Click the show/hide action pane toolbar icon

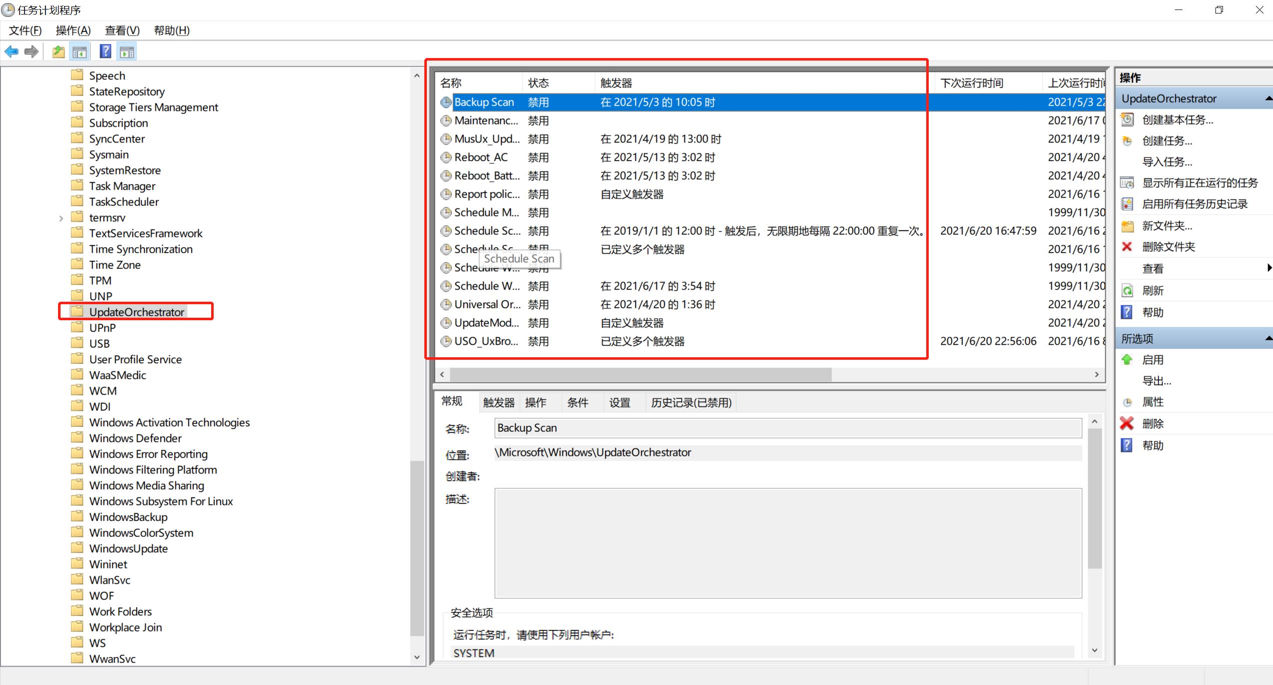(127, 51)
